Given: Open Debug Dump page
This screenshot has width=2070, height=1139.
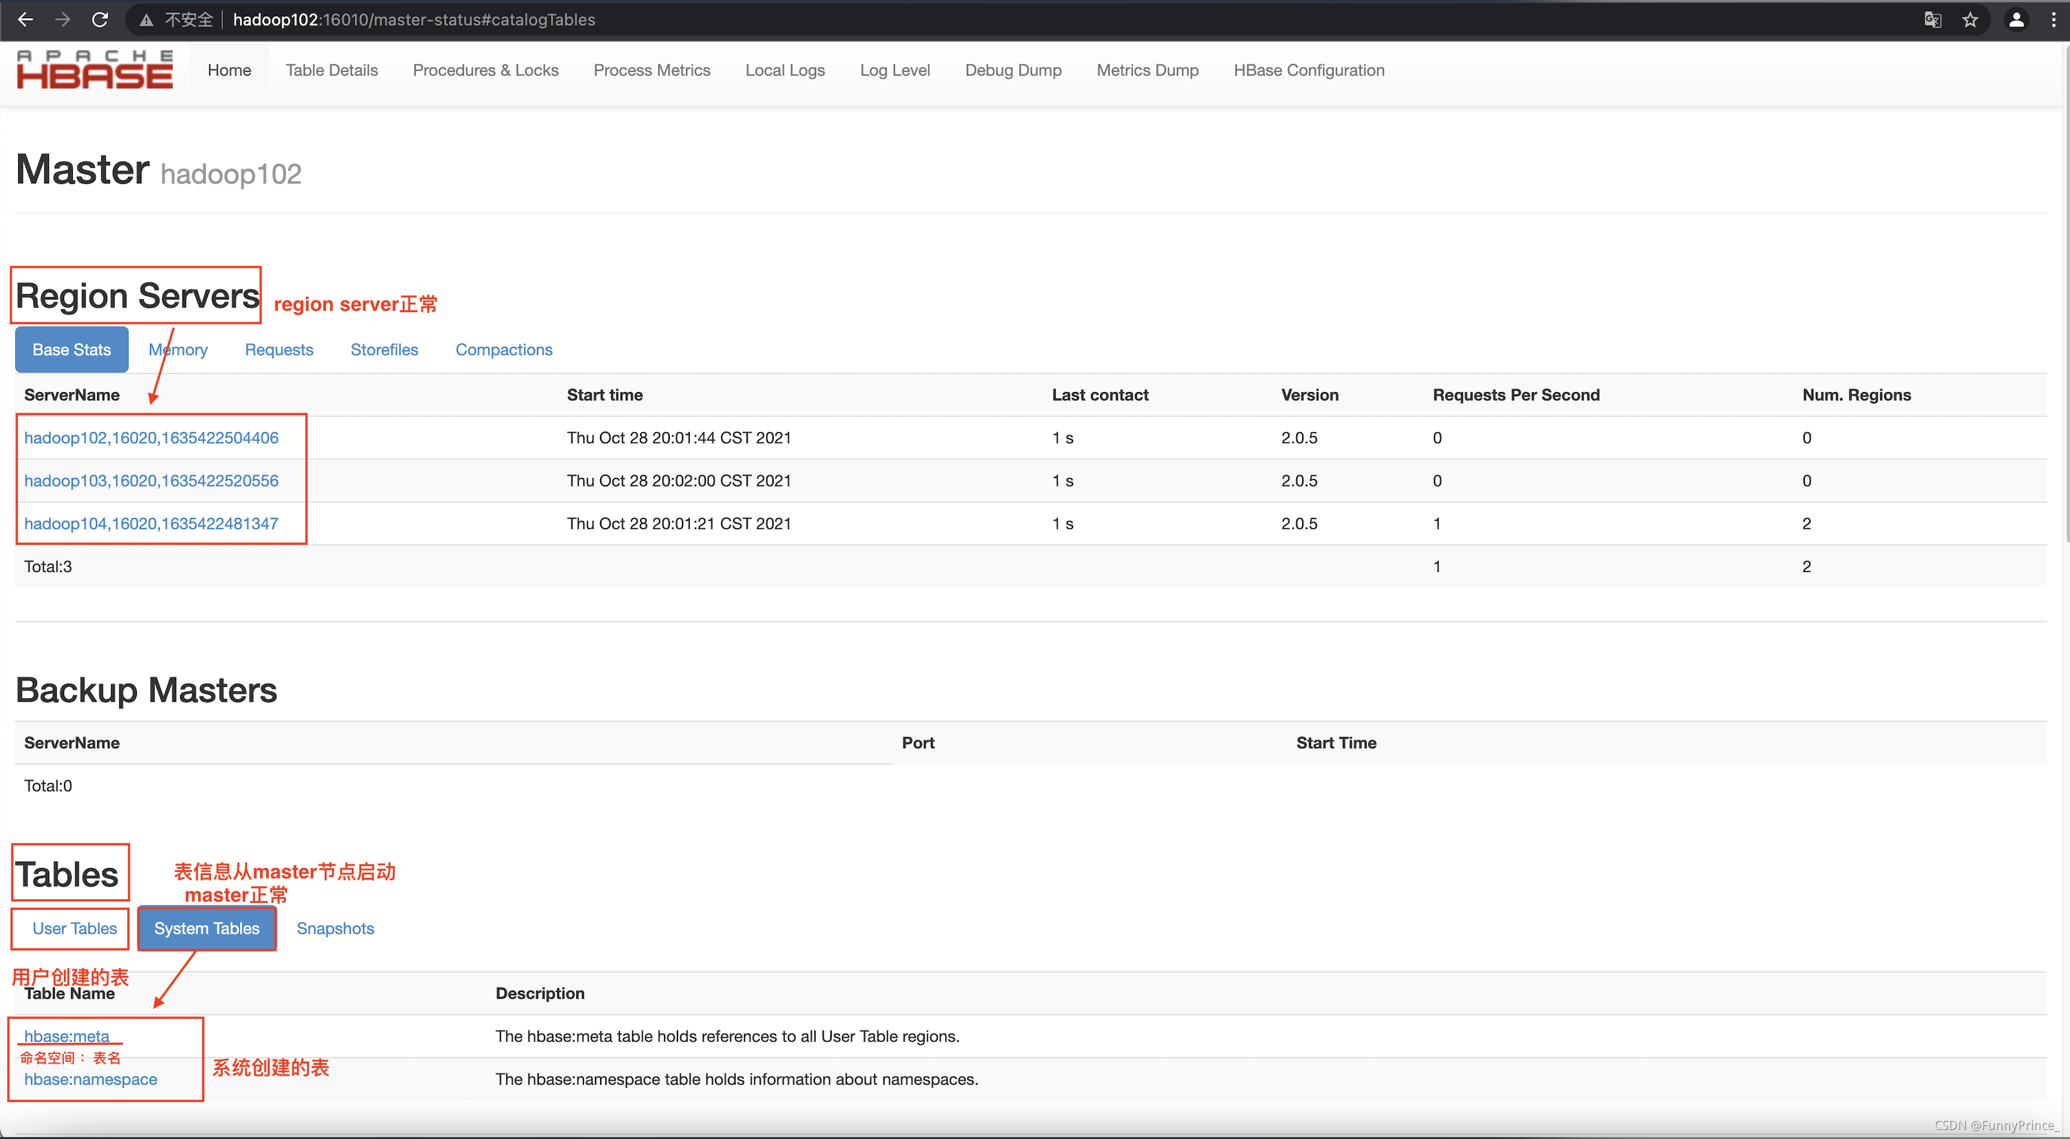Looking at the screenshot, I should (x=1013, y=71).
